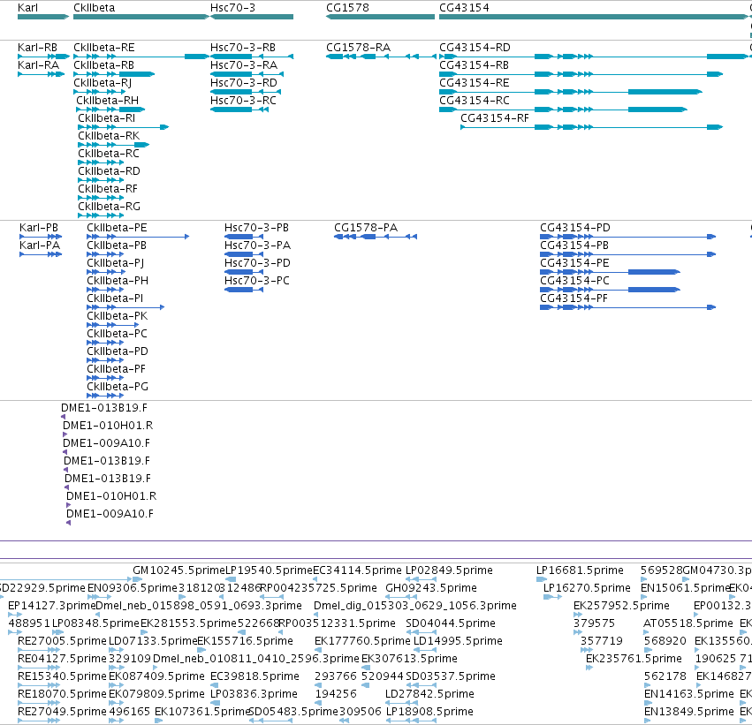Click Dmel_dig_015303_0629_1056.3prime feature
Viewport: 752px width, 725px height.
[x=415, y=606]
